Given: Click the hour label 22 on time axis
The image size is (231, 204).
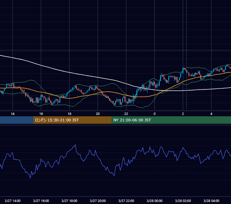Looking at the screenshot, I should click(x=126, y=114).
